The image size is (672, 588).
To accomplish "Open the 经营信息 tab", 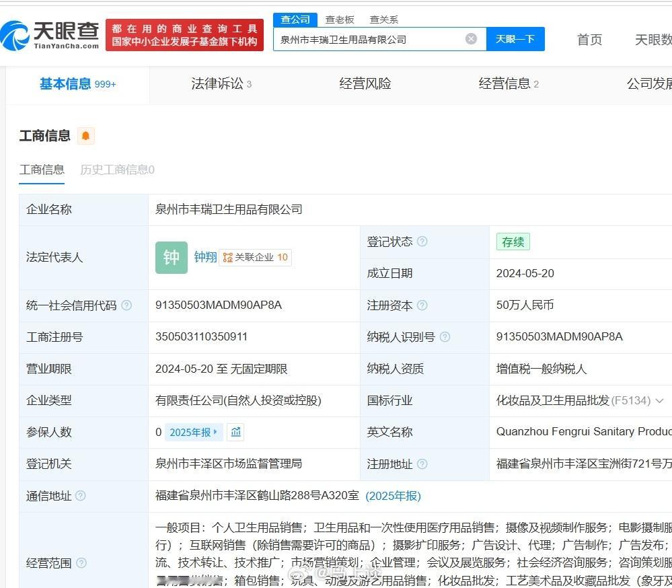I will (x=509, y=84).
